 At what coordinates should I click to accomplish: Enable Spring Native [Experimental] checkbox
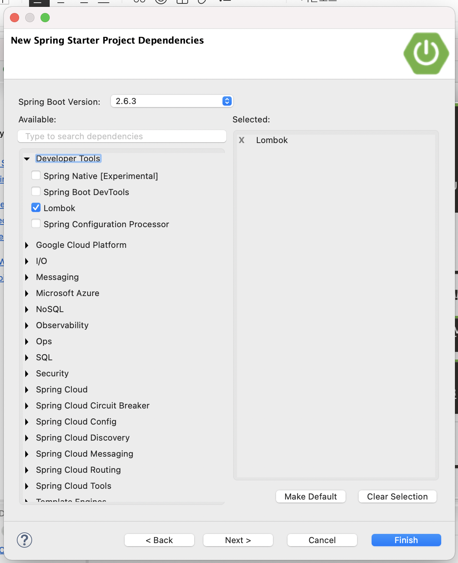(x=36, y=176)
